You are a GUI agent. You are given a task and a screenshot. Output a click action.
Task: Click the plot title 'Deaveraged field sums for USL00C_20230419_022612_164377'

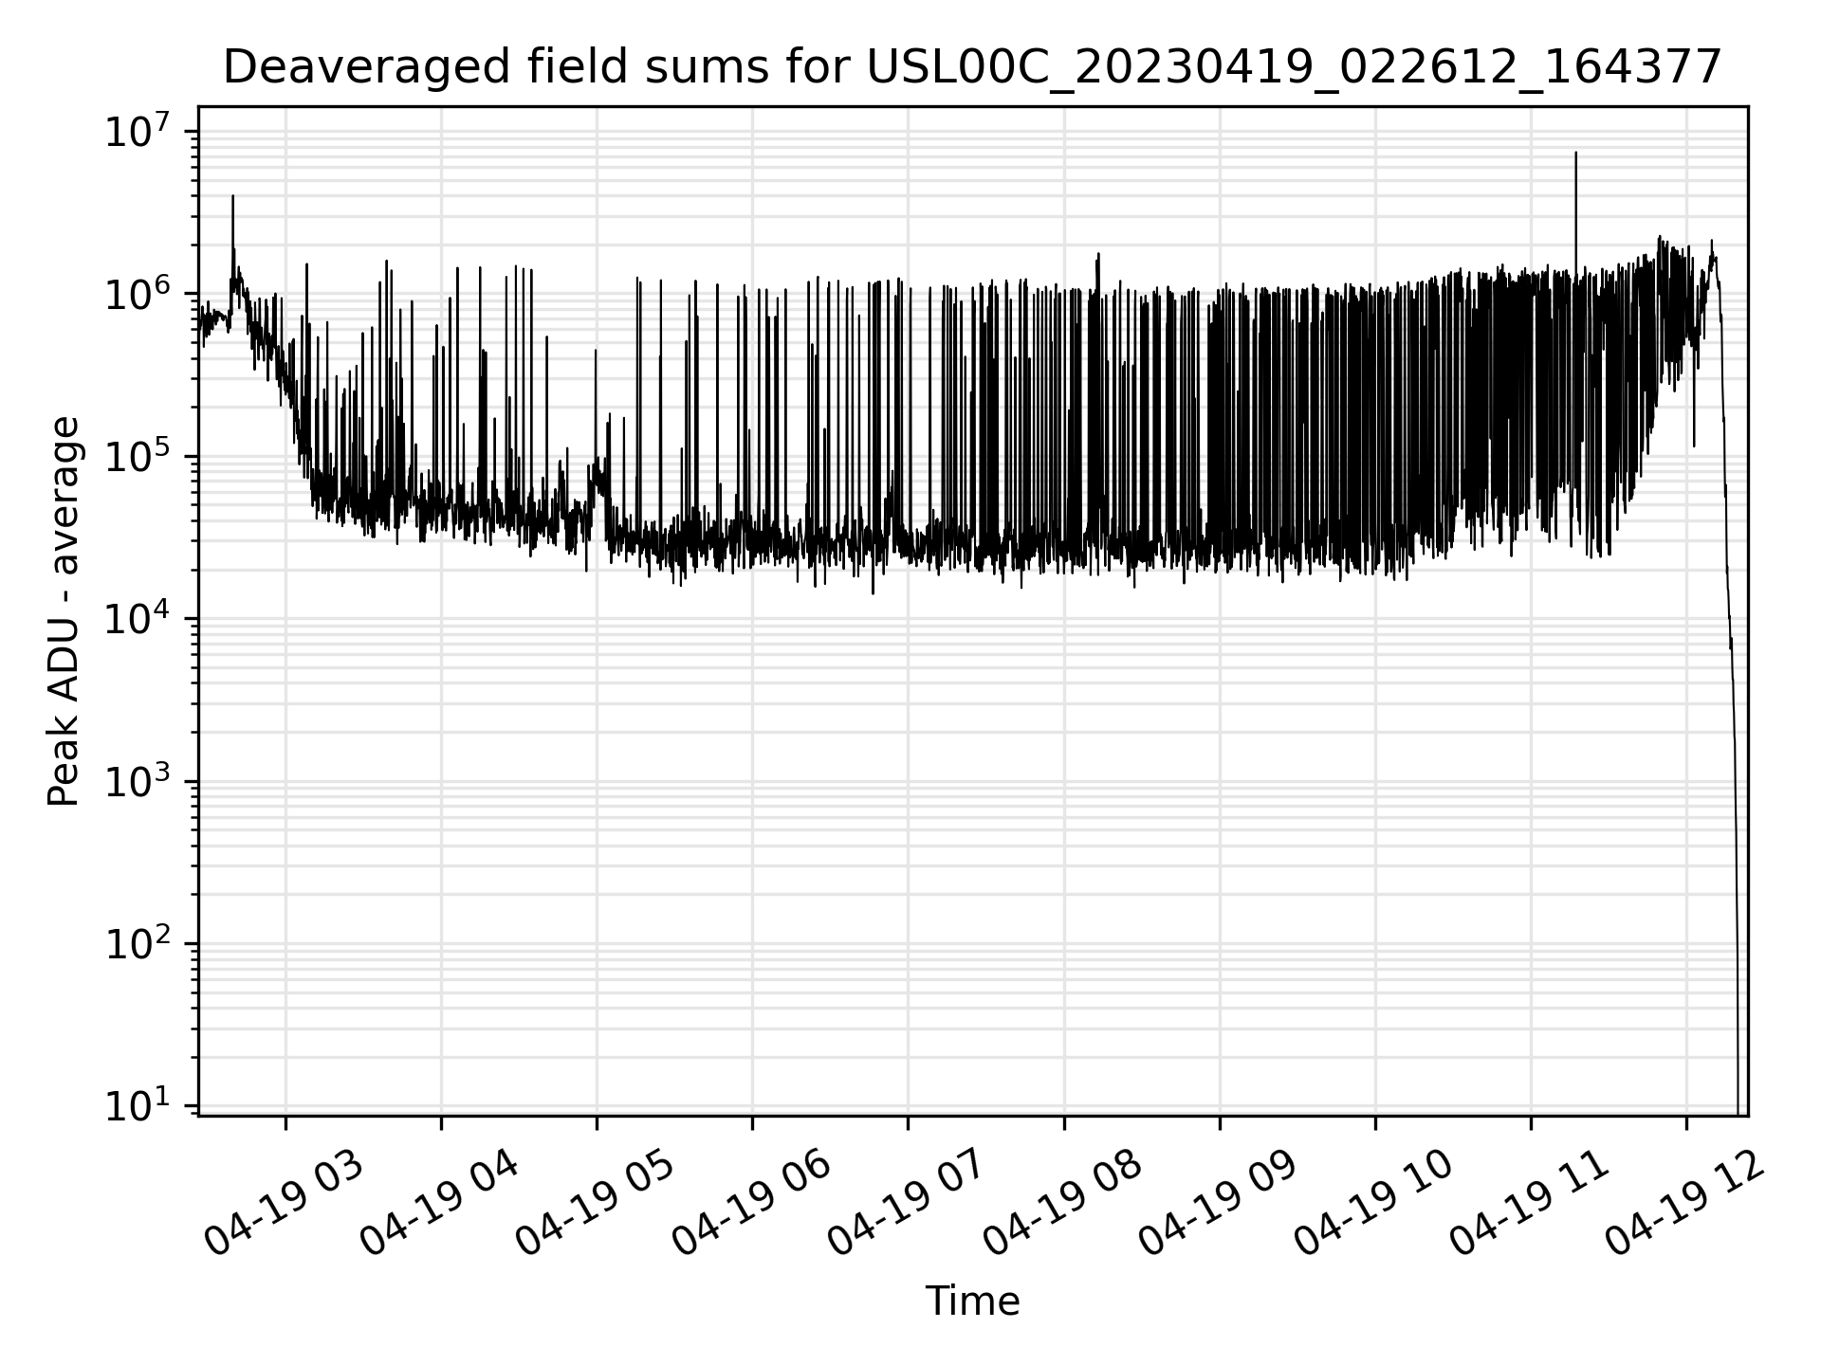pos(972,67)
